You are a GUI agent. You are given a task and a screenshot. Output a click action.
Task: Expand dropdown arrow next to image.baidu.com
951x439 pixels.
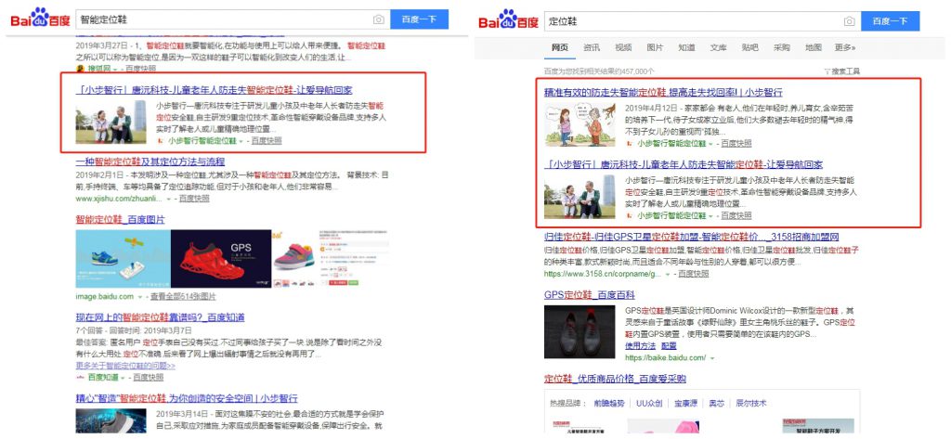coord(139,297)
